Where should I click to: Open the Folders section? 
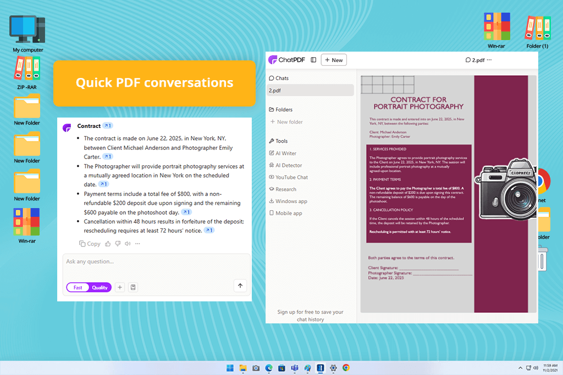click(280, 110)
